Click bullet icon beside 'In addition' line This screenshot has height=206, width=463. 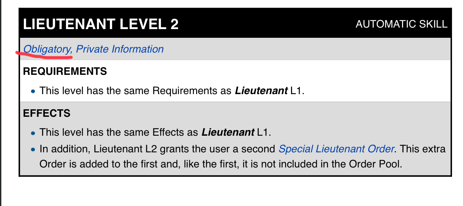click(33, 150)
